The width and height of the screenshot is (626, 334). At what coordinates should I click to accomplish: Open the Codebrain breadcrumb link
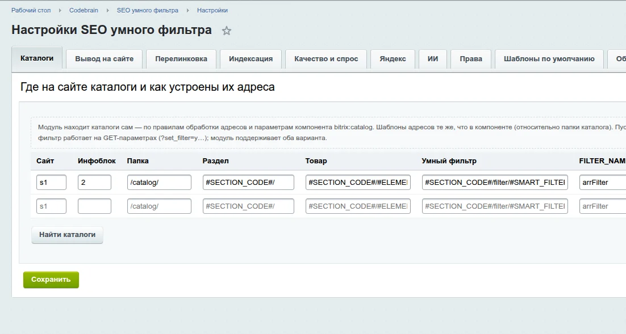(x=84, y=10)
